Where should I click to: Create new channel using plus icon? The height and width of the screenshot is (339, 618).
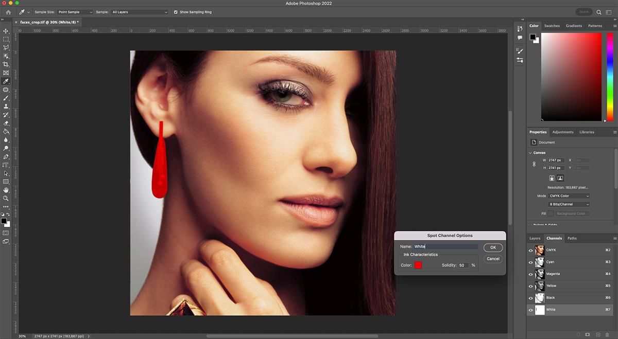(x=597, y=334)
